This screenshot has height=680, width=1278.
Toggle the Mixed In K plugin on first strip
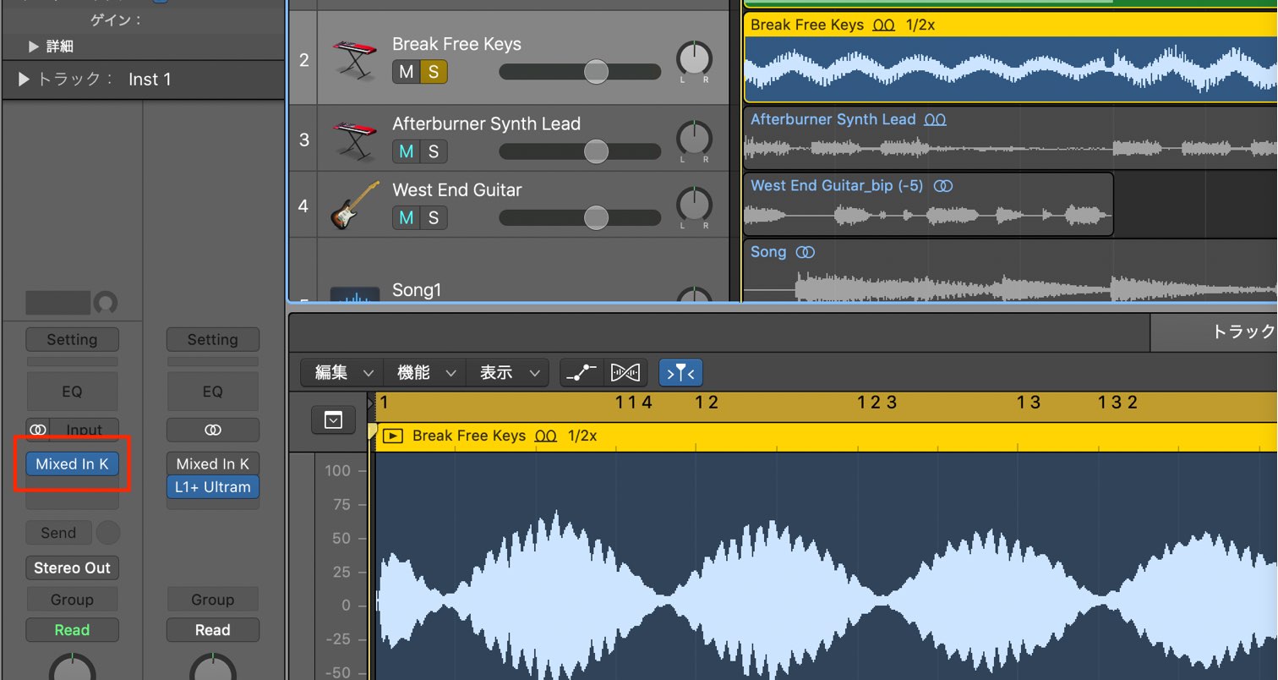pyautogui.click(x=73, y=464)
